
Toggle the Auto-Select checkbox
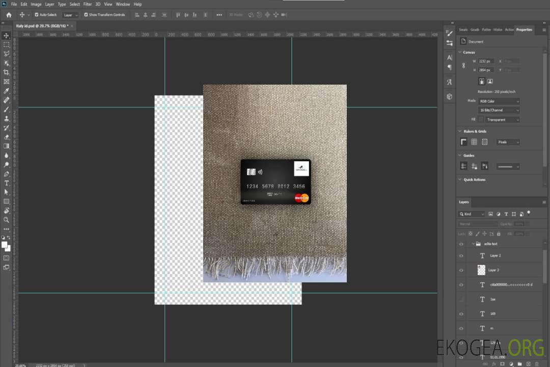[37, 15]
